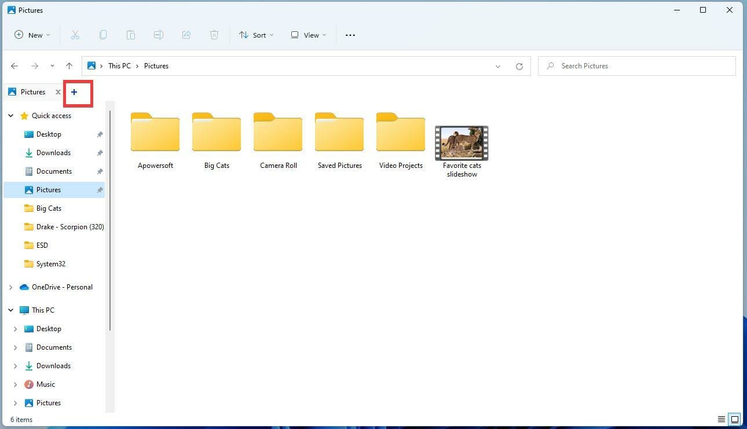The image size is (747, 429).
Task: Open the Share icon in the toolbar
Action: (x=186, y=35)
